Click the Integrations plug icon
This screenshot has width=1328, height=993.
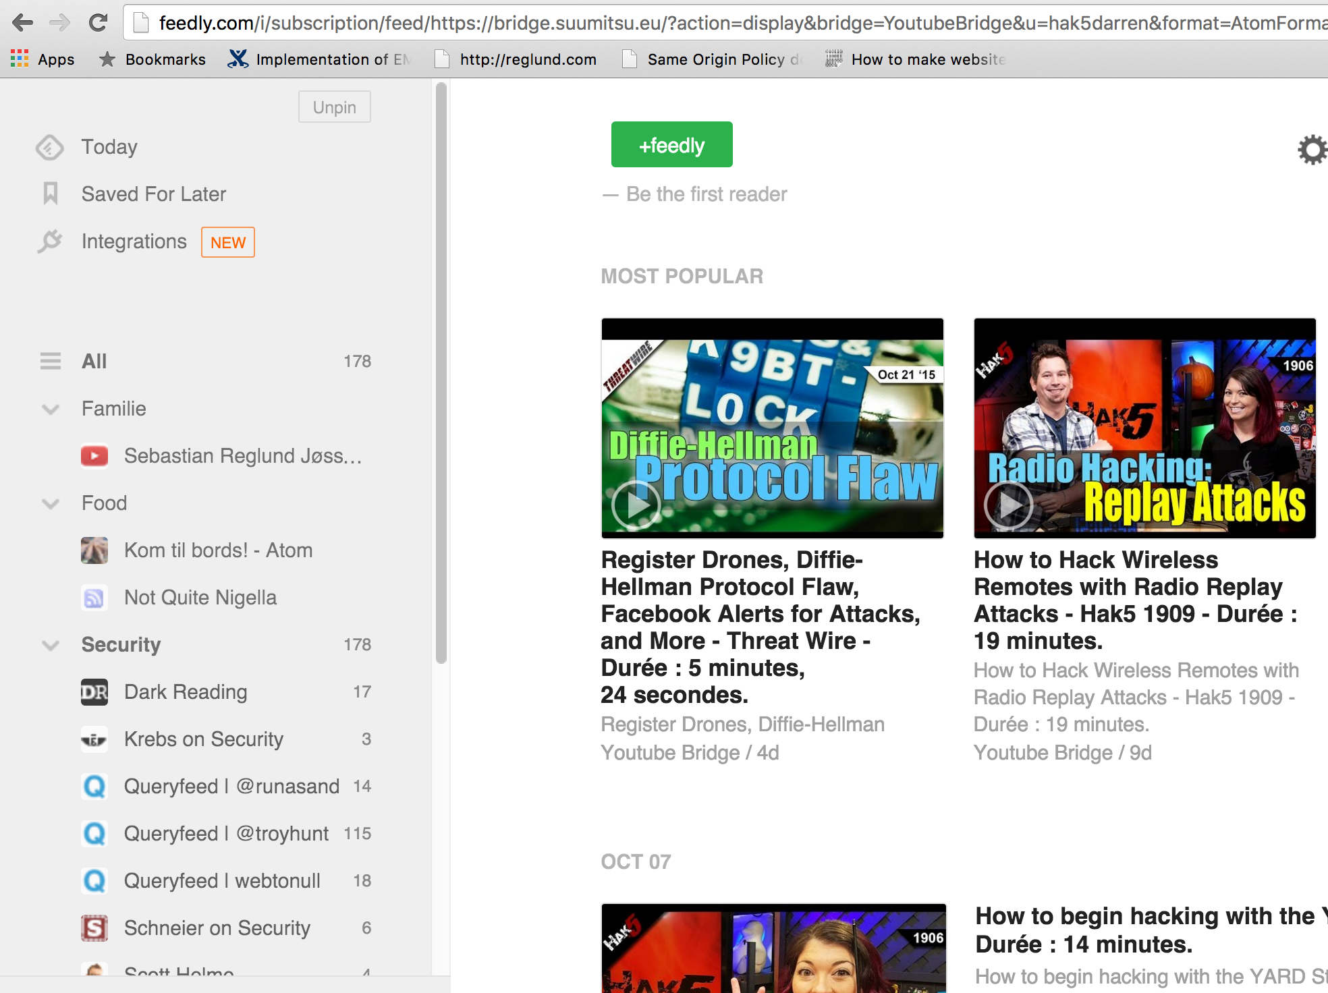click(x=49, y=242)
